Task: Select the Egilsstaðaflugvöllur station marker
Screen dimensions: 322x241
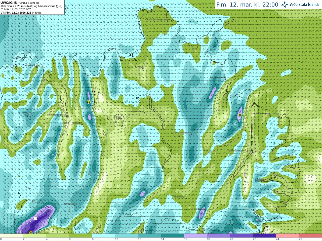Action: tap(253, 152)
